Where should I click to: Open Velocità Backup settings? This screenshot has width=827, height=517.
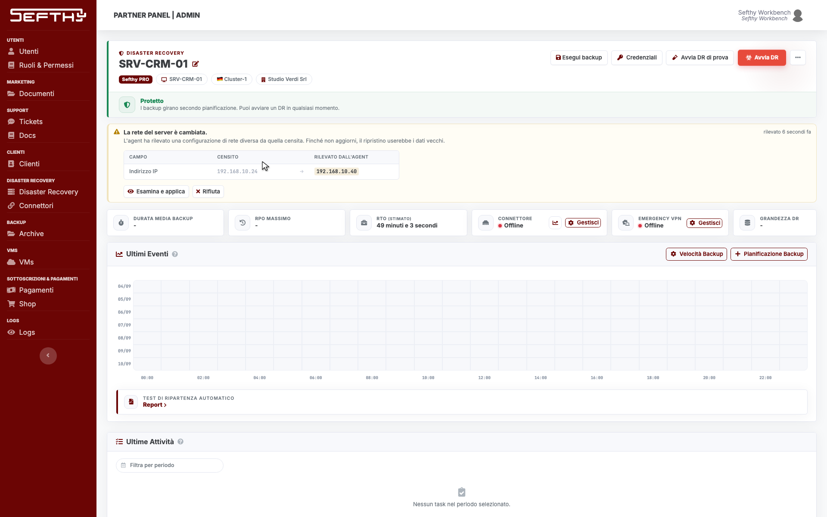click(x=696, y=254)
